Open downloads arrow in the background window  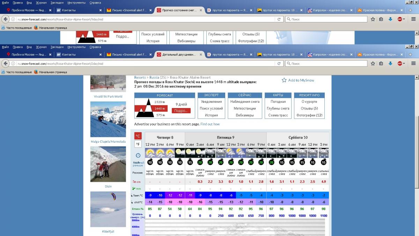(x=390, y=19)
